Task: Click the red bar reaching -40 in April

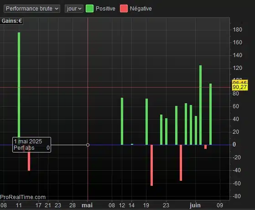Action: (29, 158)
